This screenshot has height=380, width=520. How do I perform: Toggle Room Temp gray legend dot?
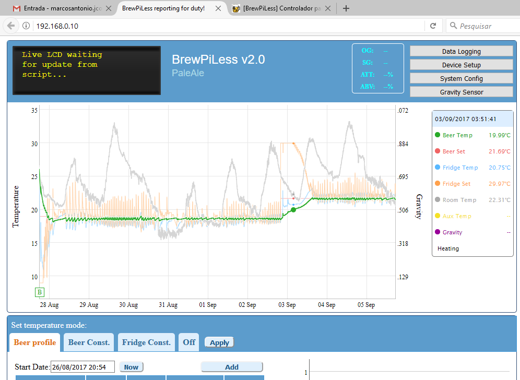coord(438,199)
